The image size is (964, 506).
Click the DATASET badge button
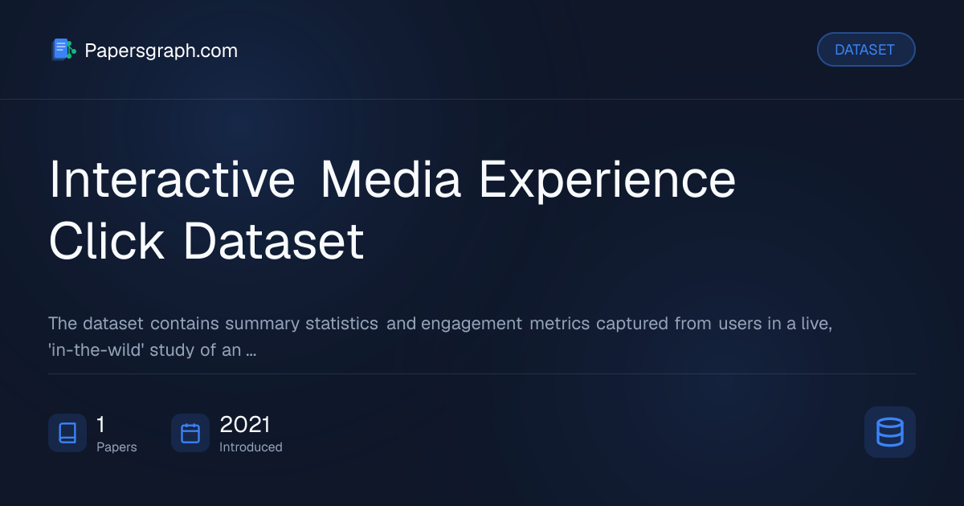coord(866,50)
